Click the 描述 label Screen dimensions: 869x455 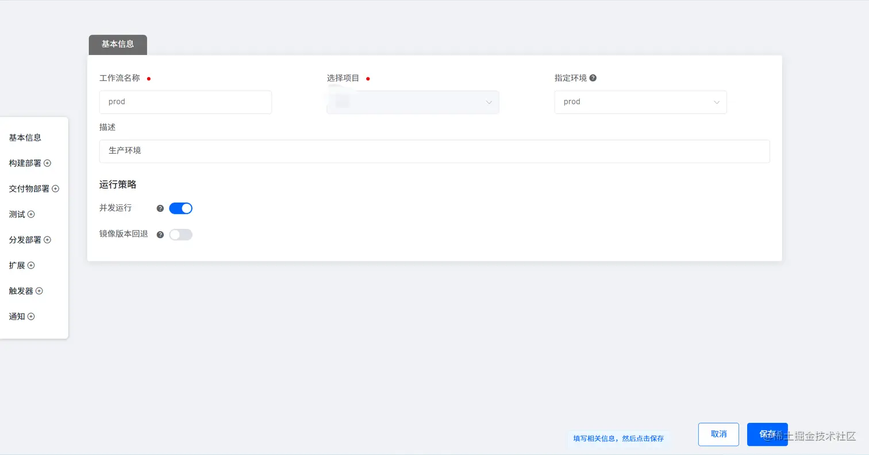(107, 127)
